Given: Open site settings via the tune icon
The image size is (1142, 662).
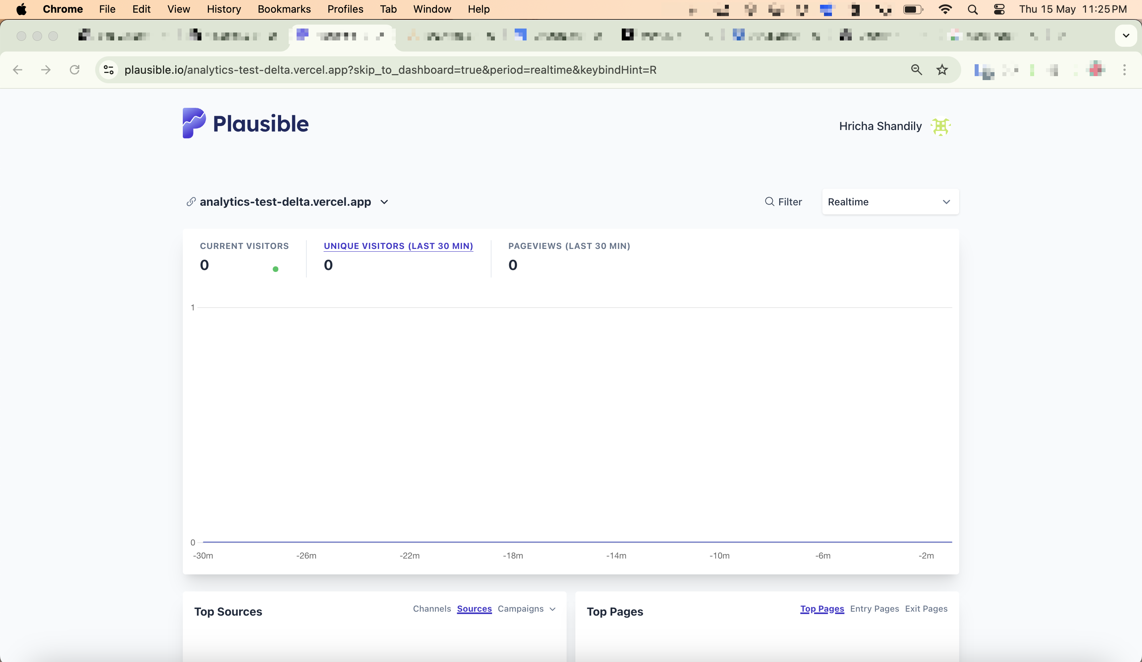Looking at the screenshot, I should tap(108, 70).
